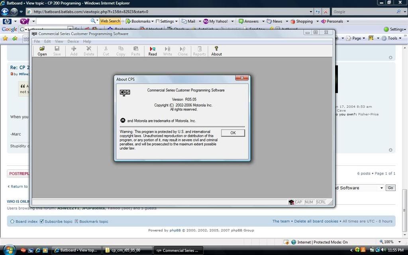Click the graduation cap icon in CPS status bar
This screenshot has height=255, width=408.
(x=291, y=202)
